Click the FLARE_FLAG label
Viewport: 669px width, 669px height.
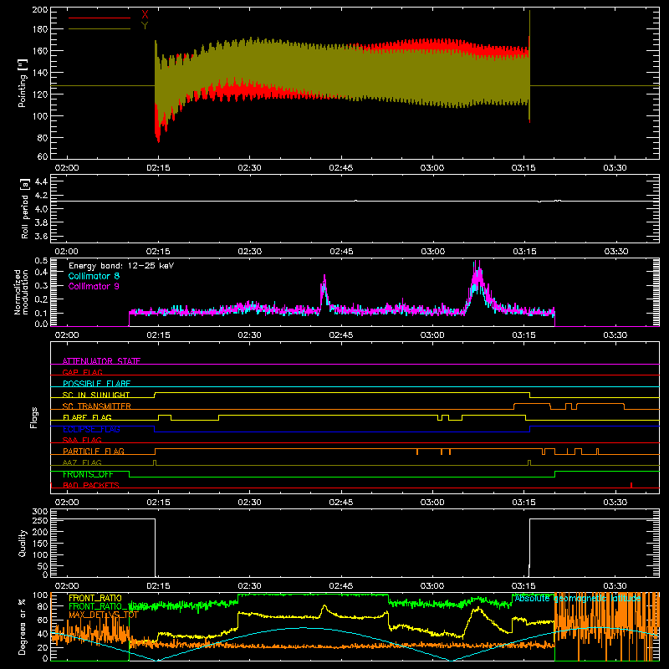87,417
